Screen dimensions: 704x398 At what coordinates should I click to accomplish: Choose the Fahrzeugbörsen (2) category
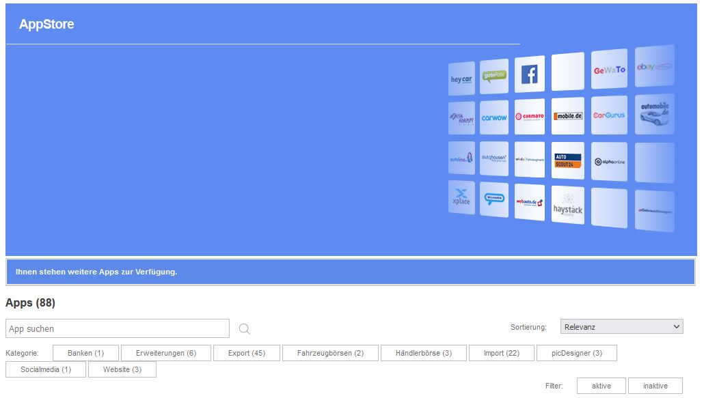pyautogui.click(x=330, y=353)
